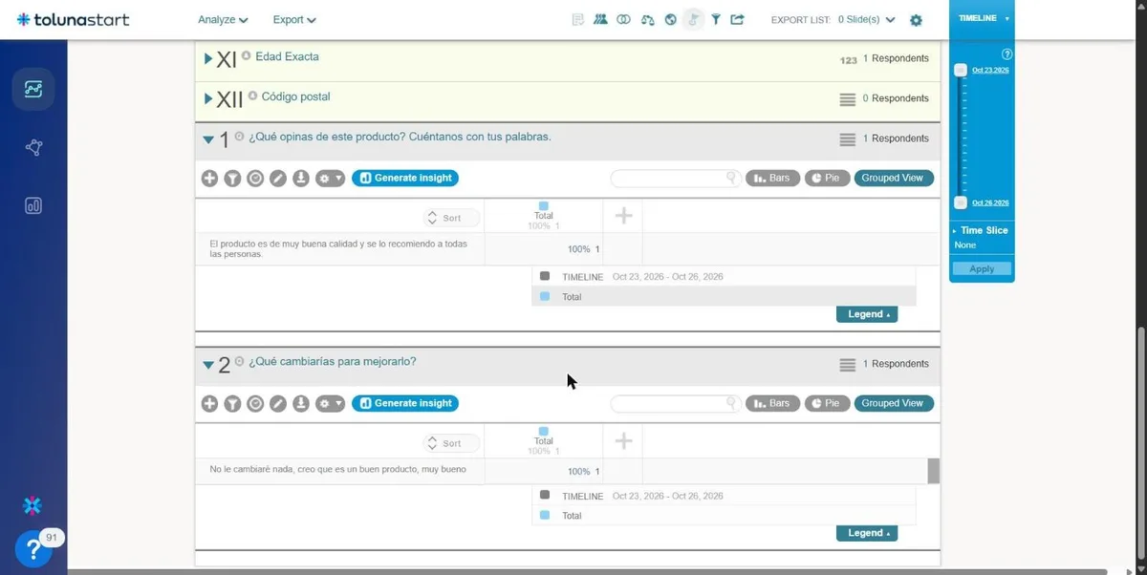Sort the answers in question 2 table
This screenshot has width=1147, height=575.
pyautogui.click(x=451, y=443)
